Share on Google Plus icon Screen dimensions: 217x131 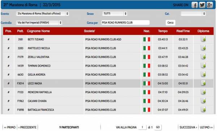coord(210,5)
